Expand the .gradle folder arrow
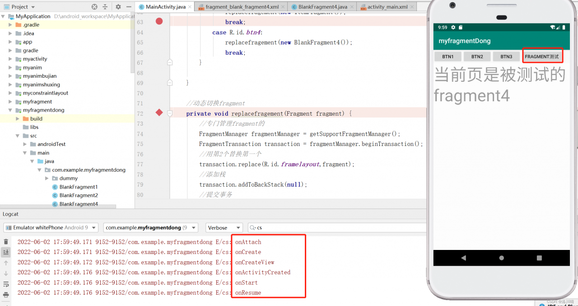This screenshot has height=306, width=578. click(x=10, y=25)
